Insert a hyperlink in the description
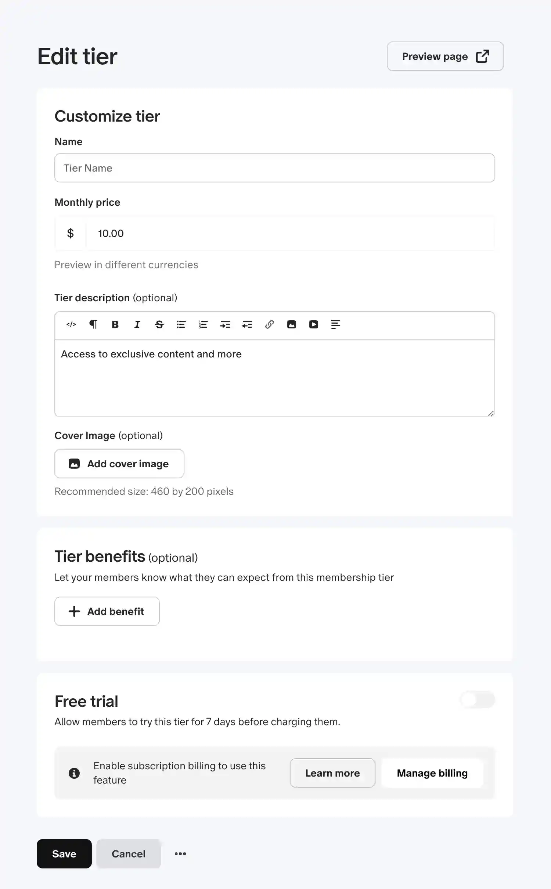 click(269, 324)
